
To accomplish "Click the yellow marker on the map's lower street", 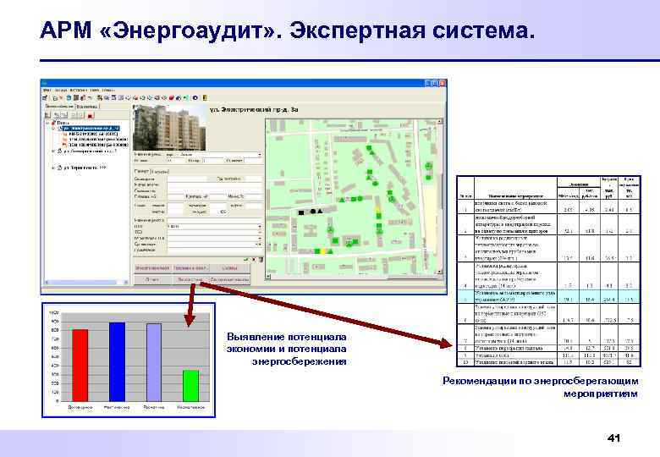I will pyautogui.click(x=324, y=251).
